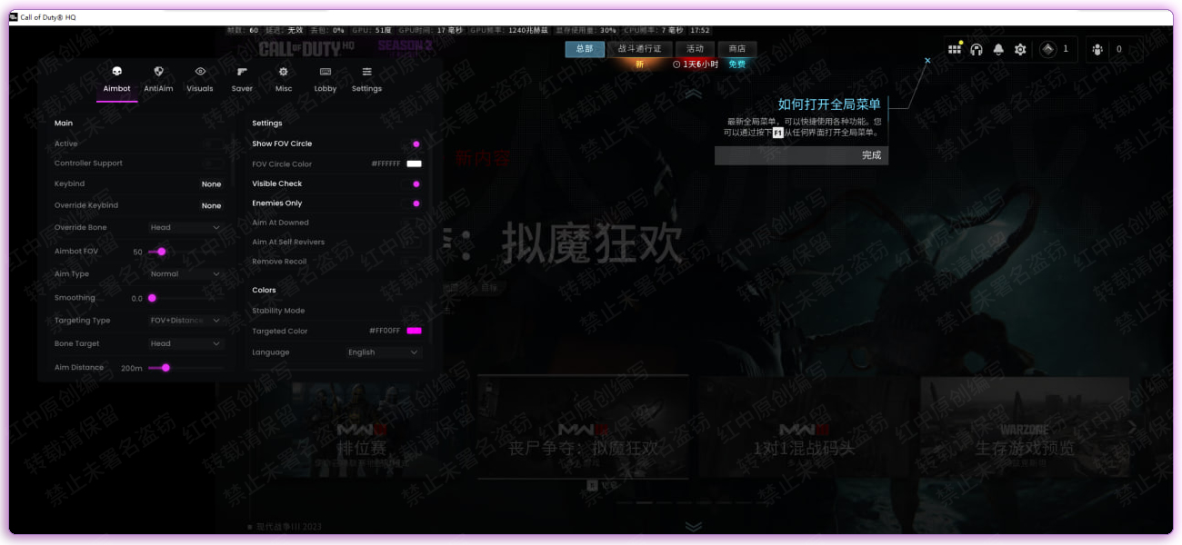
Task: Toggle the Visible Check switch
Action: coord(416,183)
